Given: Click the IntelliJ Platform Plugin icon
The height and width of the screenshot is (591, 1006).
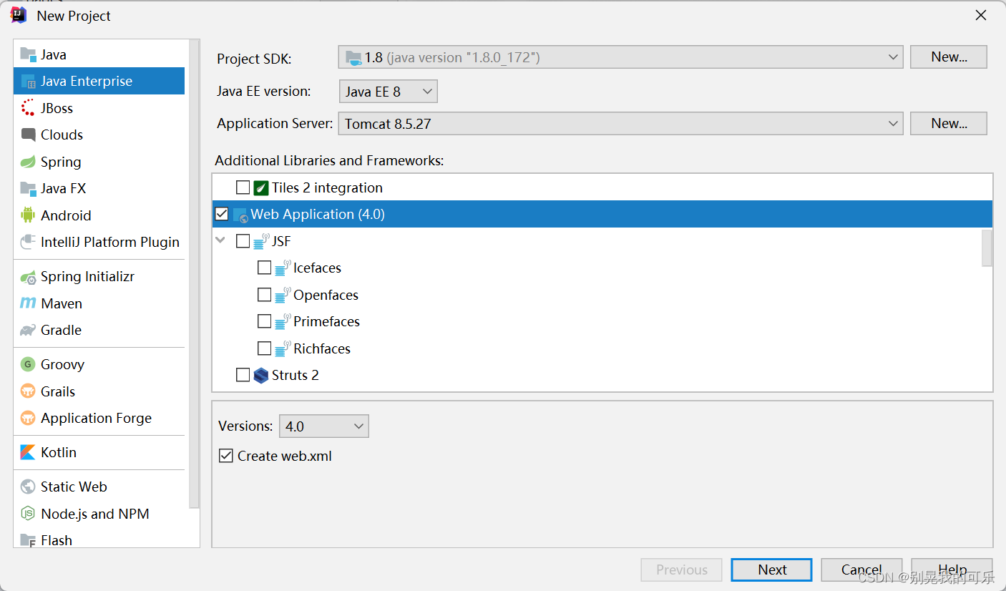Looking at the screenshot, I should coord(28,242).
